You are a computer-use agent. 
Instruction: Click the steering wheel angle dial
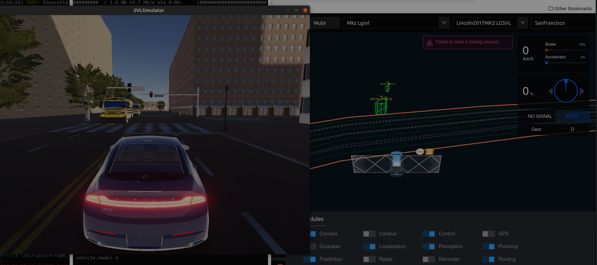(566, 91)
